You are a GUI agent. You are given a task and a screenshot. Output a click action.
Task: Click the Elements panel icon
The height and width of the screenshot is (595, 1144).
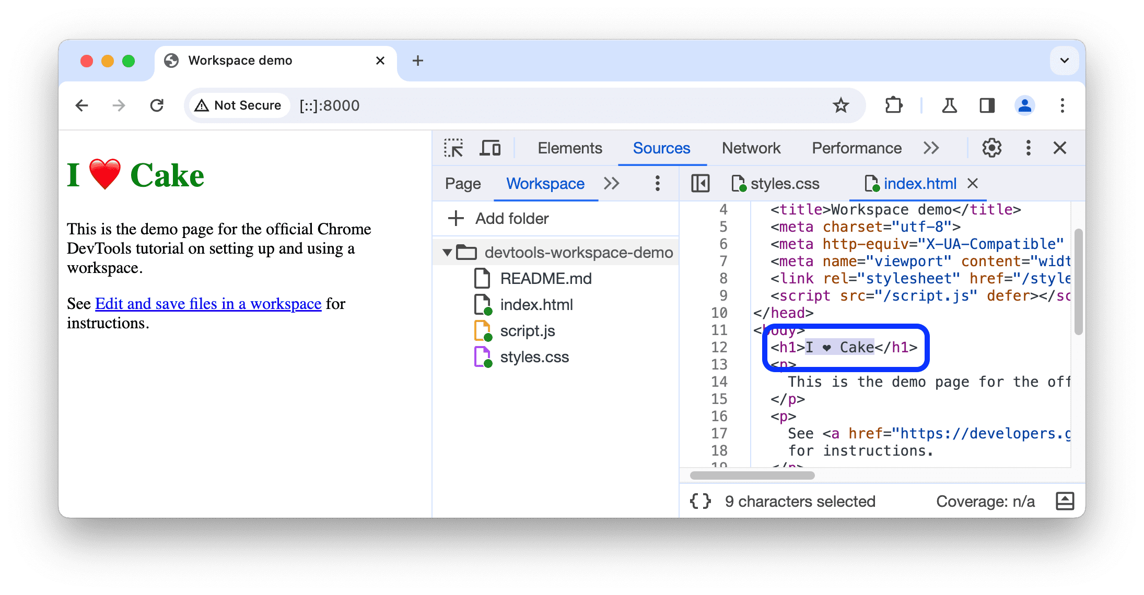coord(568,148)
